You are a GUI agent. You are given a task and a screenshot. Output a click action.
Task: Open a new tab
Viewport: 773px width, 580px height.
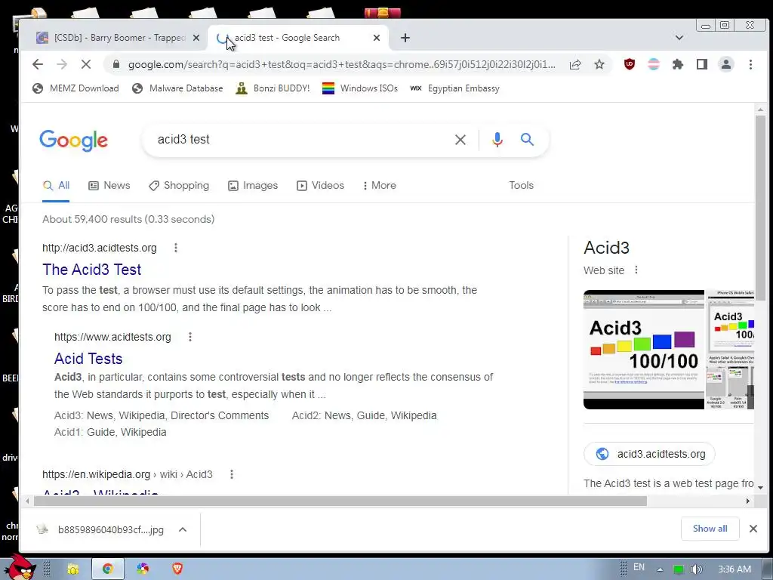pyautogui.click(x=405, y=38)
